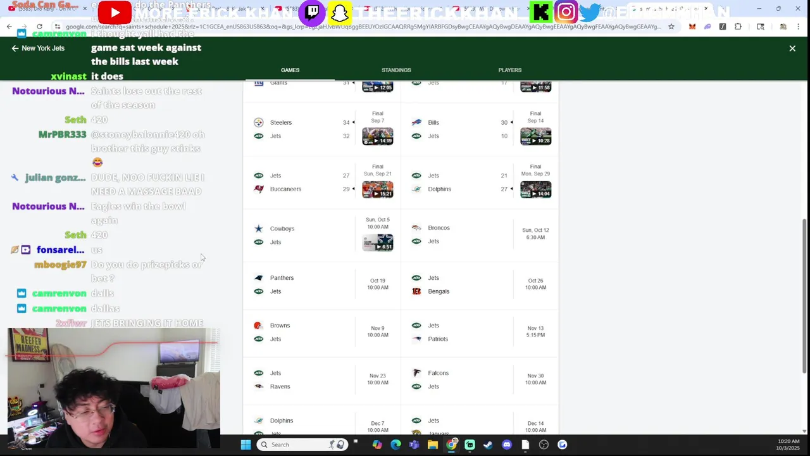Open the Jets at Bengals Oct 26 game

[480, 284]
